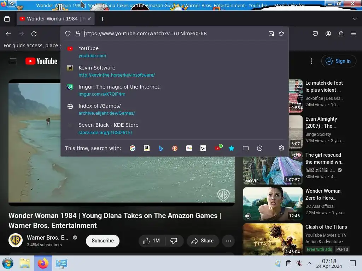The height and width of the screenshot is (271, 362).
Task: Search open tabs via the tab icon
Action: [x=246, y=148]
